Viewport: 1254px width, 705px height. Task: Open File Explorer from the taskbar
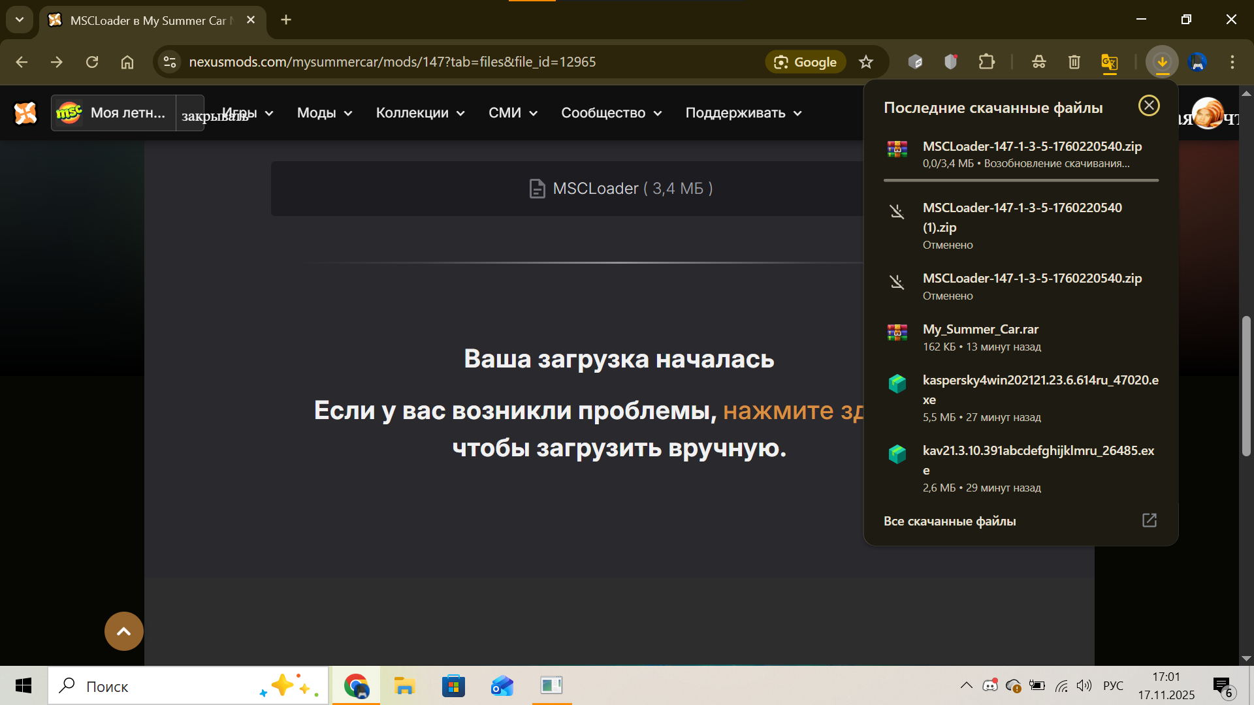pyautogui.click(x=404, y=686)
